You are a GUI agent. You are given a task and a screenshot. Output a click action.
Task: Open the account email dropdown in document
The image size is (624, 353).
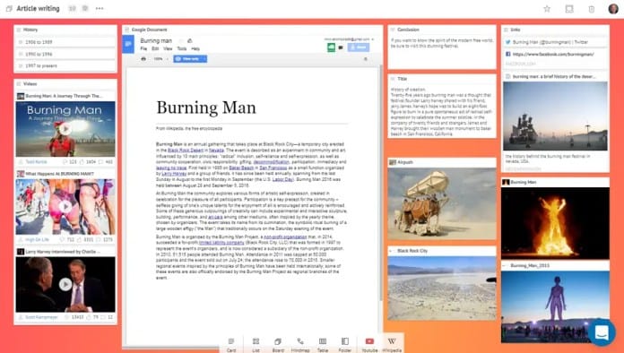click(x=349, y=39)
